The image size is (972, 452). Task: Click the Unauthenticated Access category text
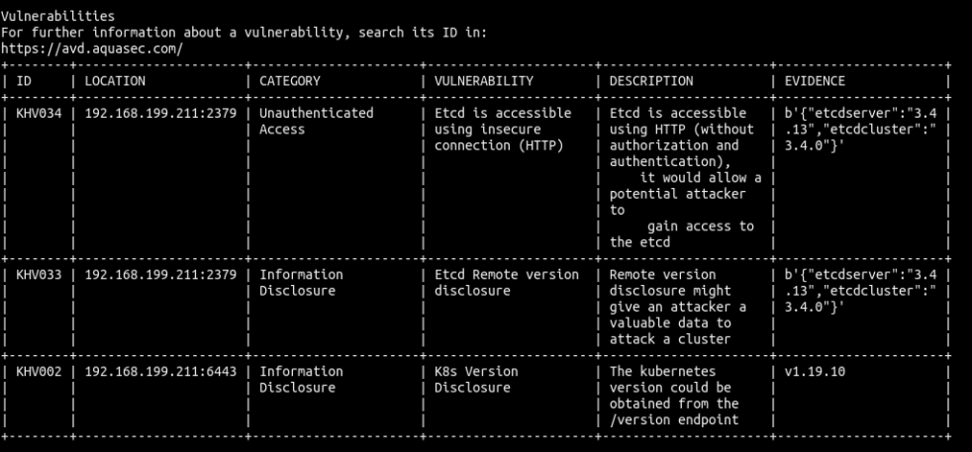click(x=317, y=122)
